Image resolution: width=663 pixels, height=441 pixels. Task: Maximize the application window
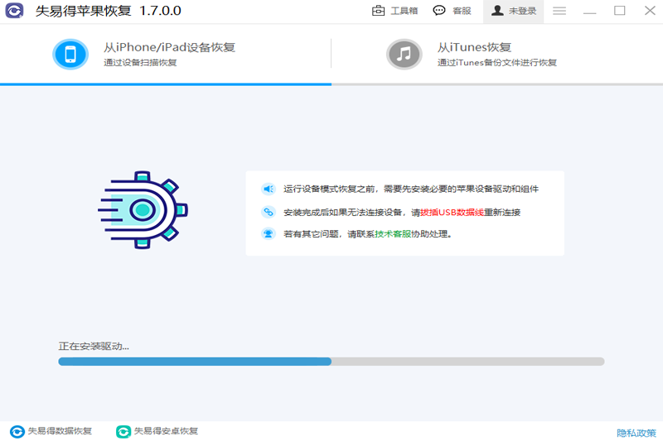point(619,11)
